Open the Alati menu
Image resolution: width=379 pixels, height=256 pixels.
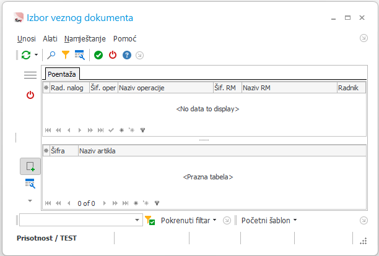tap(50, 38)
